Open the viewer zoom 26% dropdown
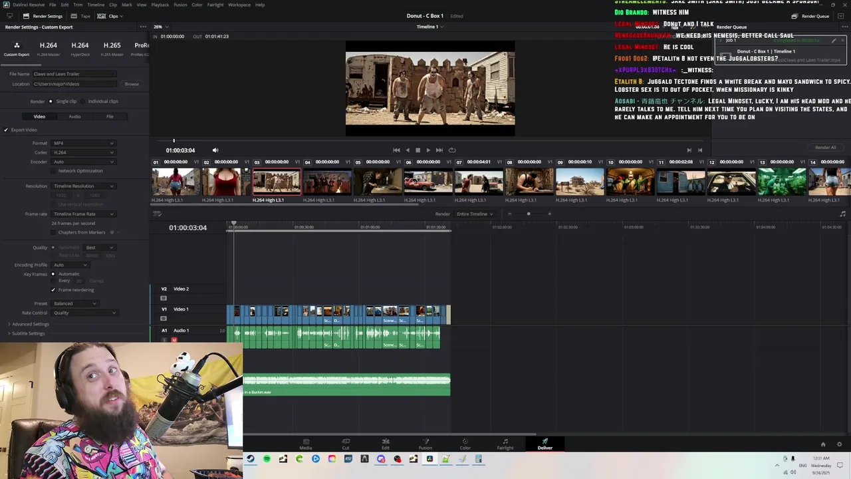 coord(160,27)
